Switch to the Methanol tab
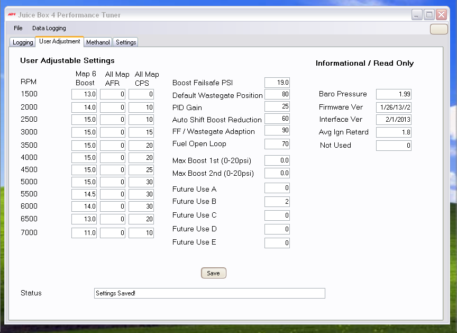 (x=98, y=42)
